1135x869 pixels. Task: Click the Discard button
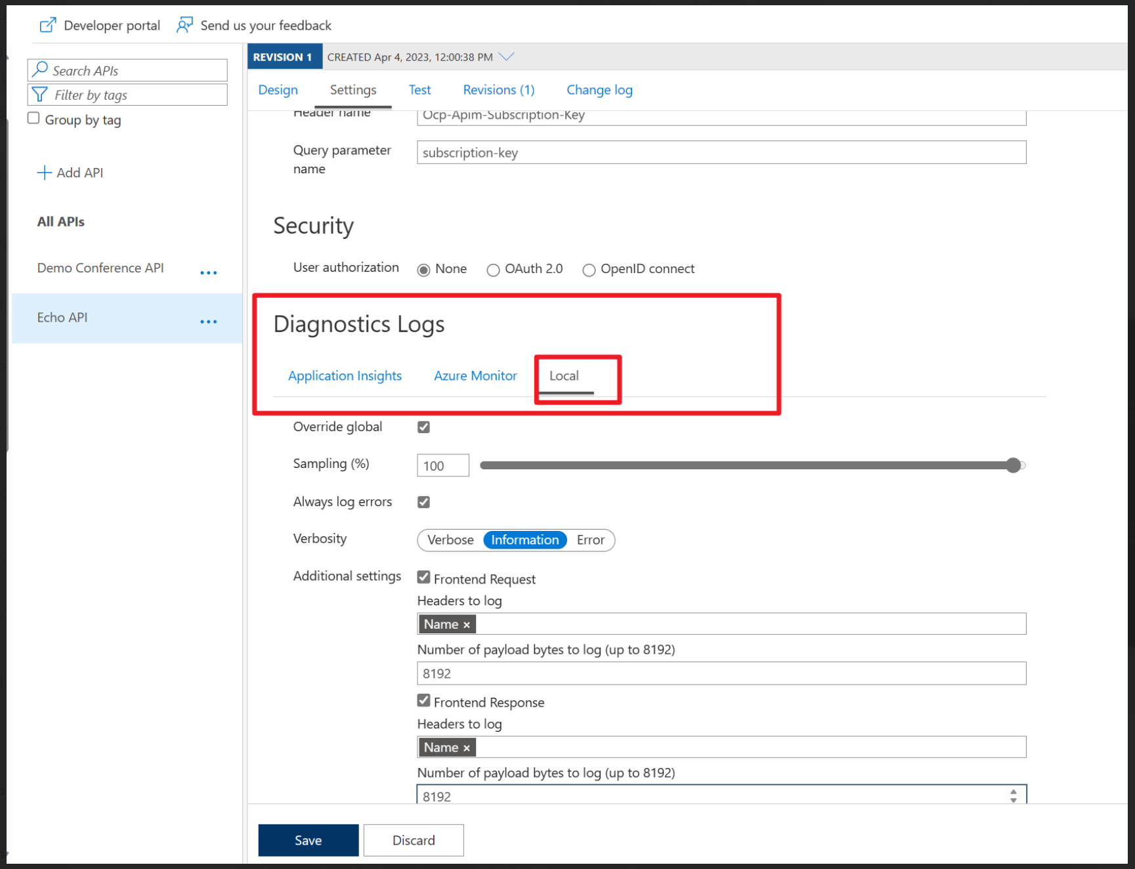(x=414, y=840)
